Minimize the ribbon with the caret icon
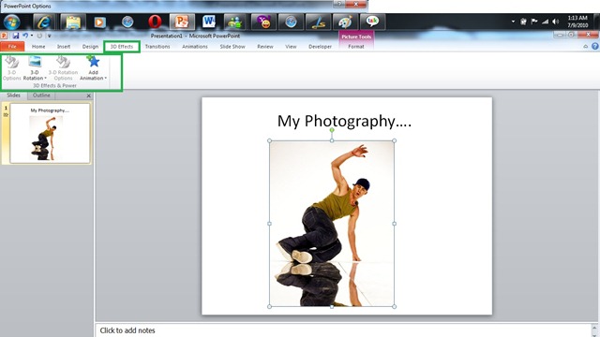This screenshot has width=600, height=337. (585, 46)
